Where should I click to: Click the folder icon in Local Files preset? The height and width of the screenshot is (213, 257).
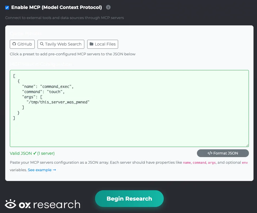pos(92,44)
